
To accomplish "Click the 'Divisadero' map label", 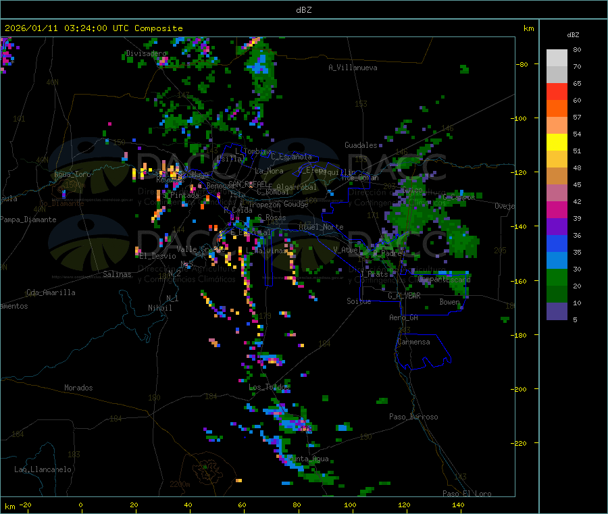I will coord(146,53).
